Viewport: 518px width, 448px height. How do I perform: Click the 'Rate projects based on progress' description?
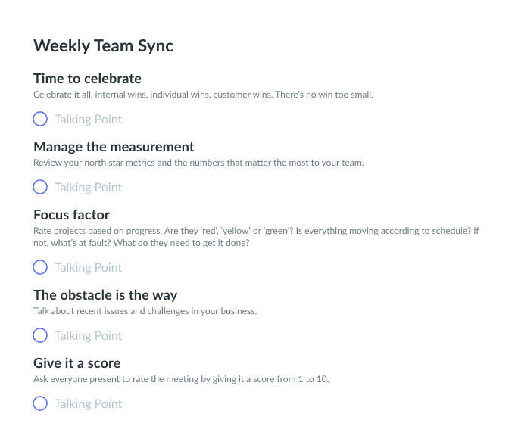click(x=257, y=237)
